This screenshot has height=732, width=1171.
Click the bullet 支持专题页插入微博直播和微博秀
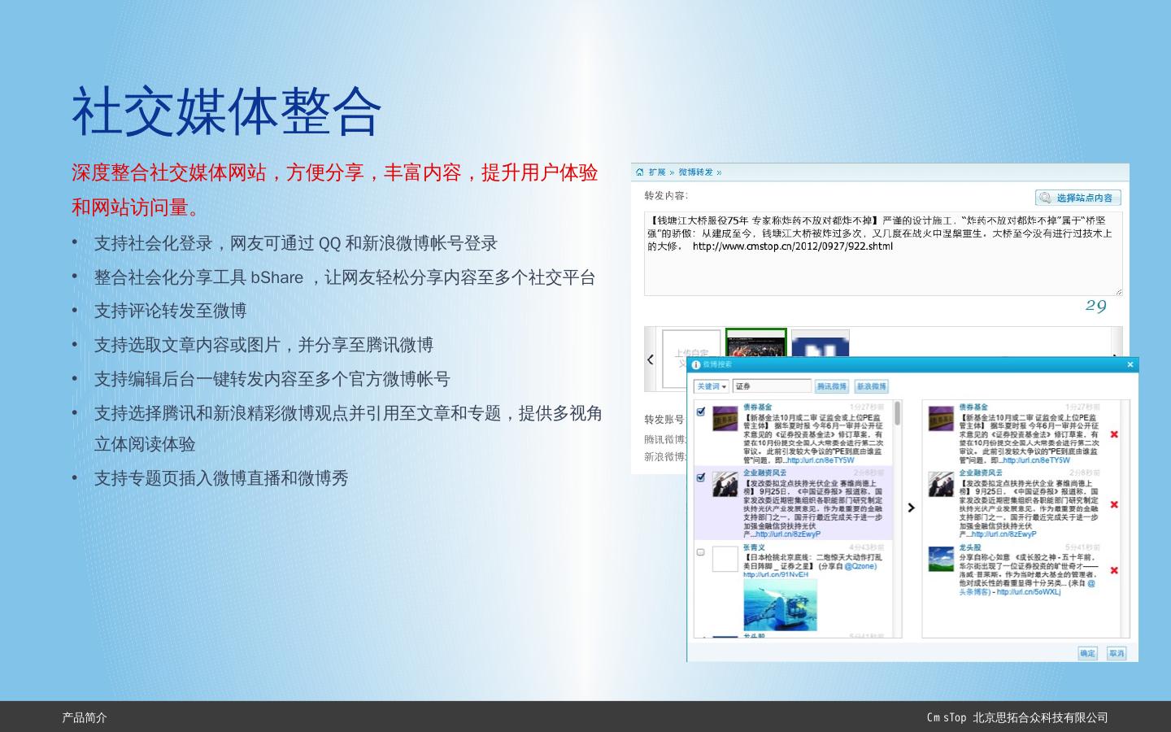221,478
